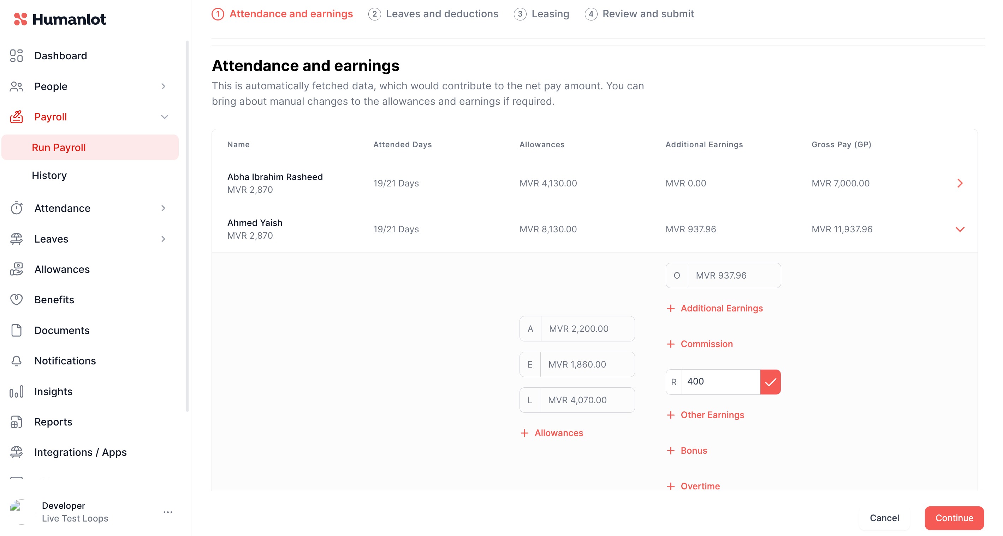Open the developer profile three-dots menu
Image resolution: width=1003 pixels, height=536 pixels.
(168, 512)
